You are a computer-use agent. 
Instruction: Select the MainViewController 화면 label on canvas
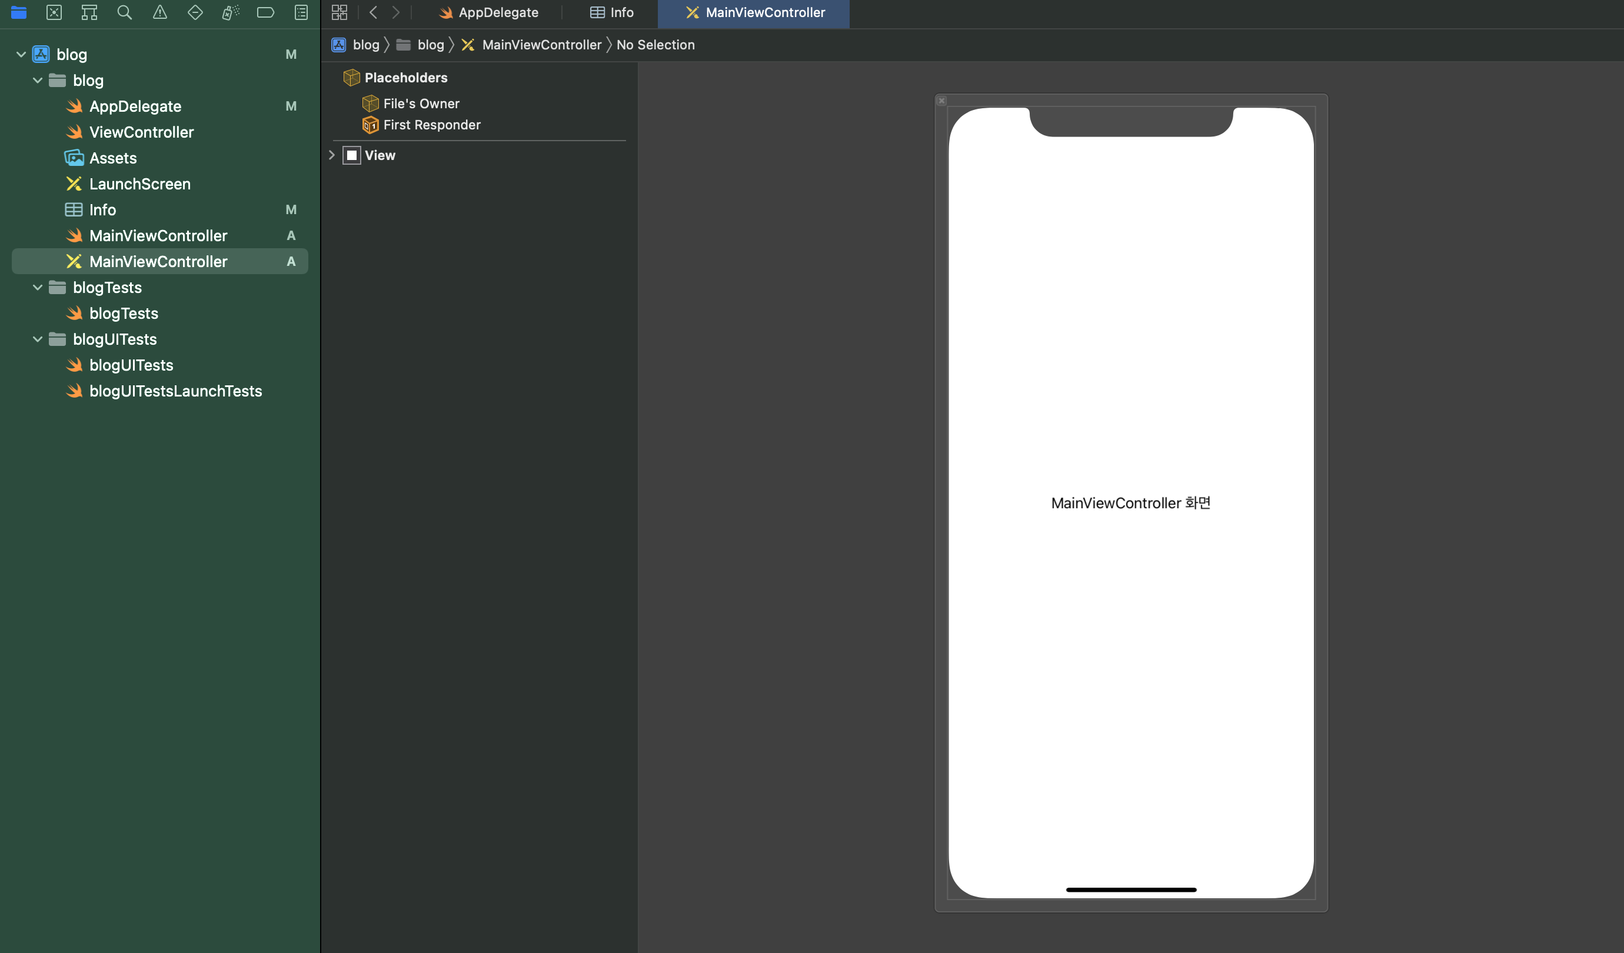[1130, 503]
